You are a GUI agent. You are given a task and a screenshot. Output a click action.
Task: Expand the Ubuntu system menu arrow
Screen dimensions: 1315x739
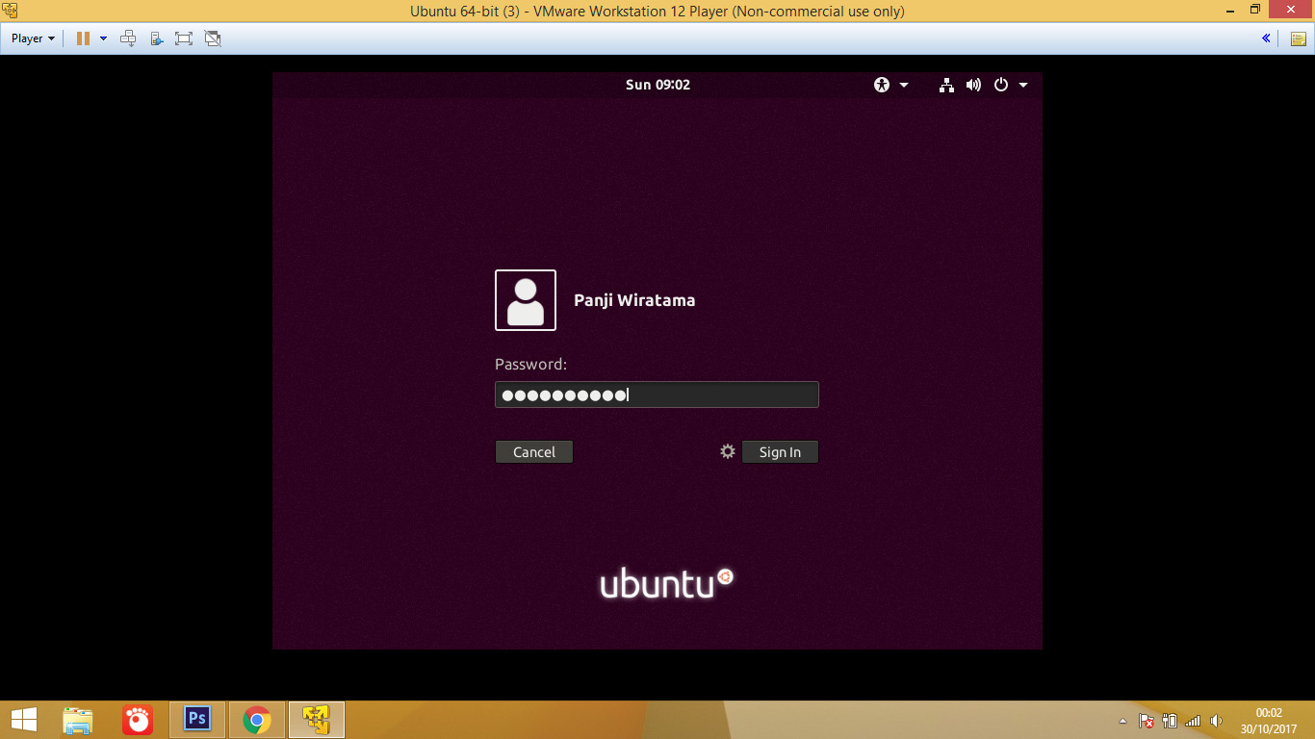tap(1023, 85)
